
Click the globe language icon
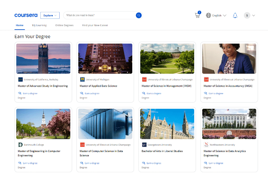point(208,15)
